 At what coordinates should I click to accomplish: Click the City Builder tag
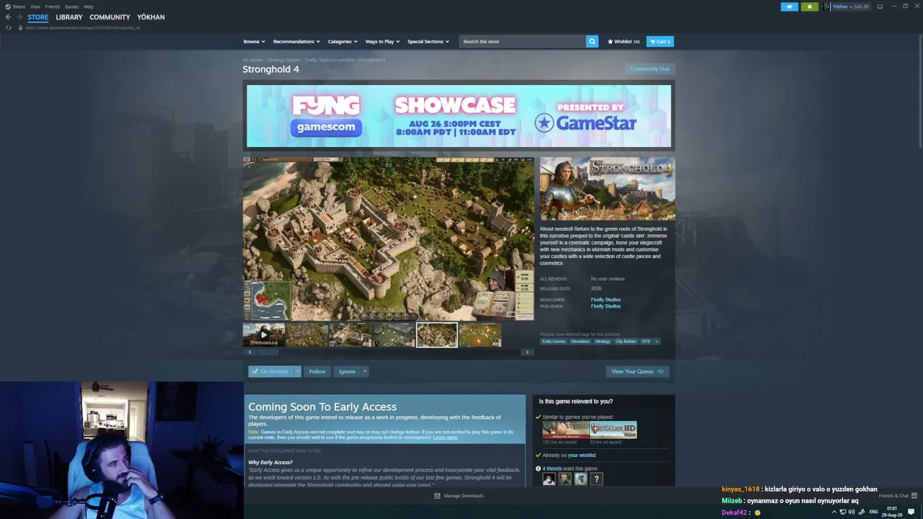pyautogui.click(x=626, y=341)
